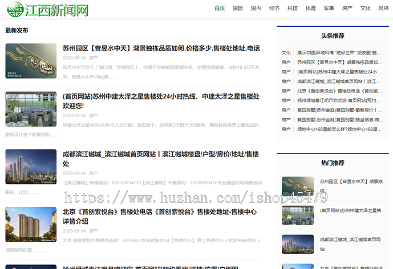Open article 苏州园区【音昱水中天】湖景独栋品质如何

click(x=161, y=48)
